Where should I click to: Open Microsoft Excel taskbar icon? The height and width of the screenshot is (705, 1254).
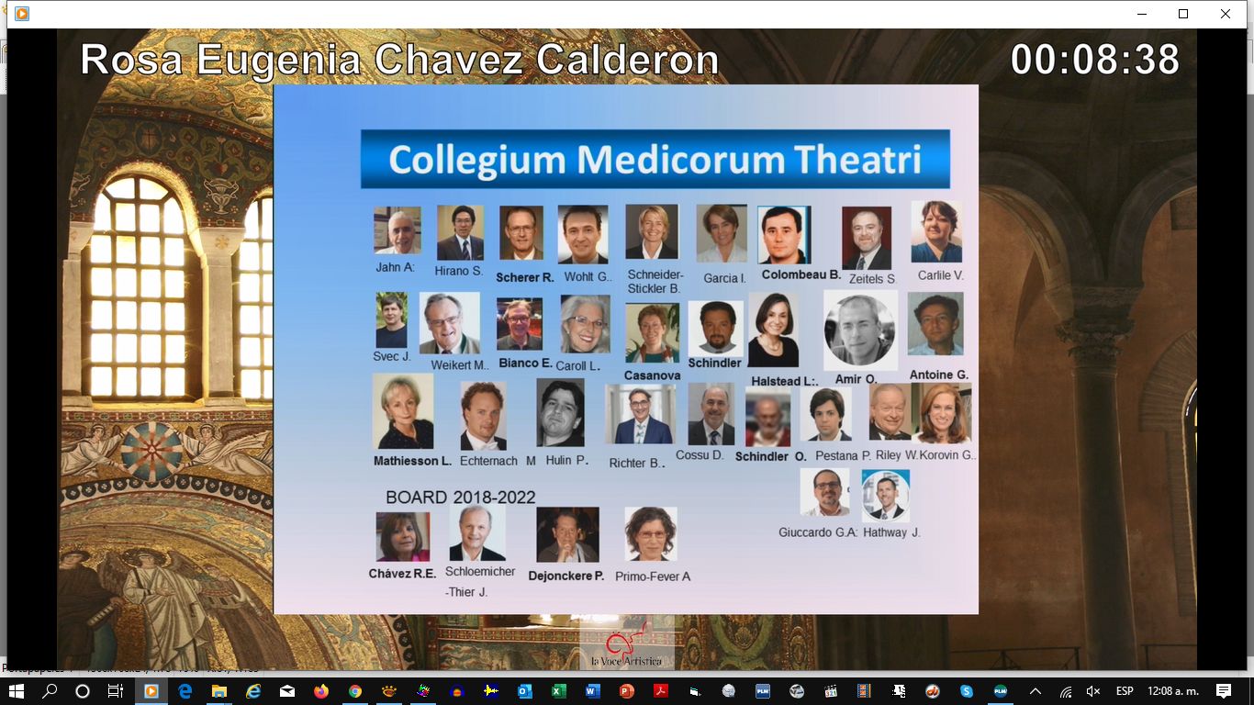558,691
